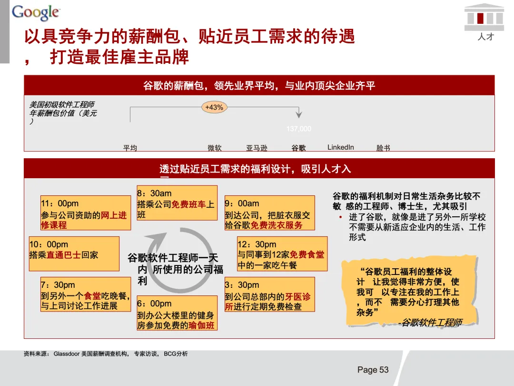Viewport: 514px width, 386px height.
Task: Select the 6:00pm 瑜伽班 box
Action: [177, 313]
